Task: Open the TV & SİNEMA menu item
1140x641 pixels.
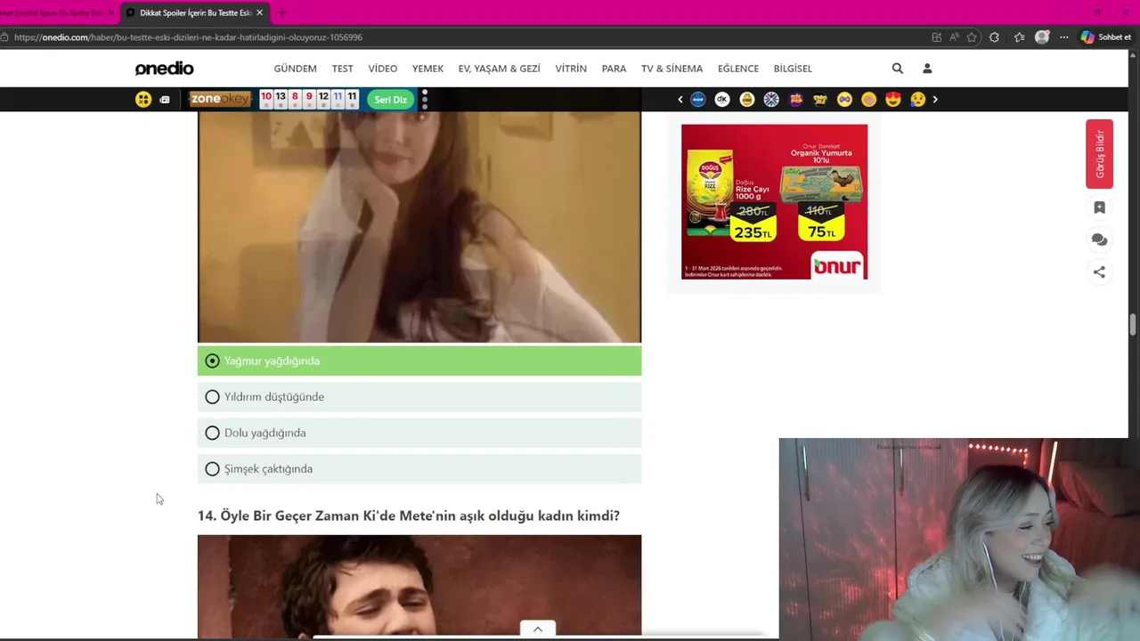Action: pos(672,69)
